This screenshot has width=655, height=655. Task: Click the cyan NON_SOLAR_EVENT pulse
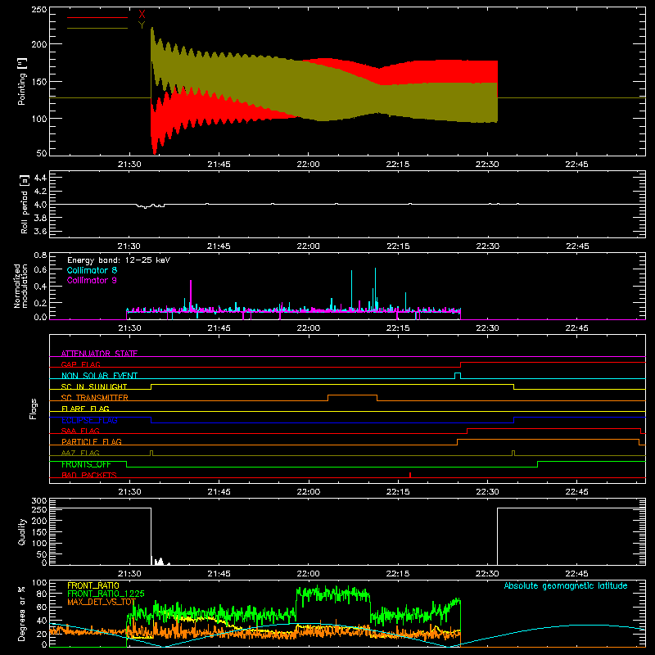point(458,376)
